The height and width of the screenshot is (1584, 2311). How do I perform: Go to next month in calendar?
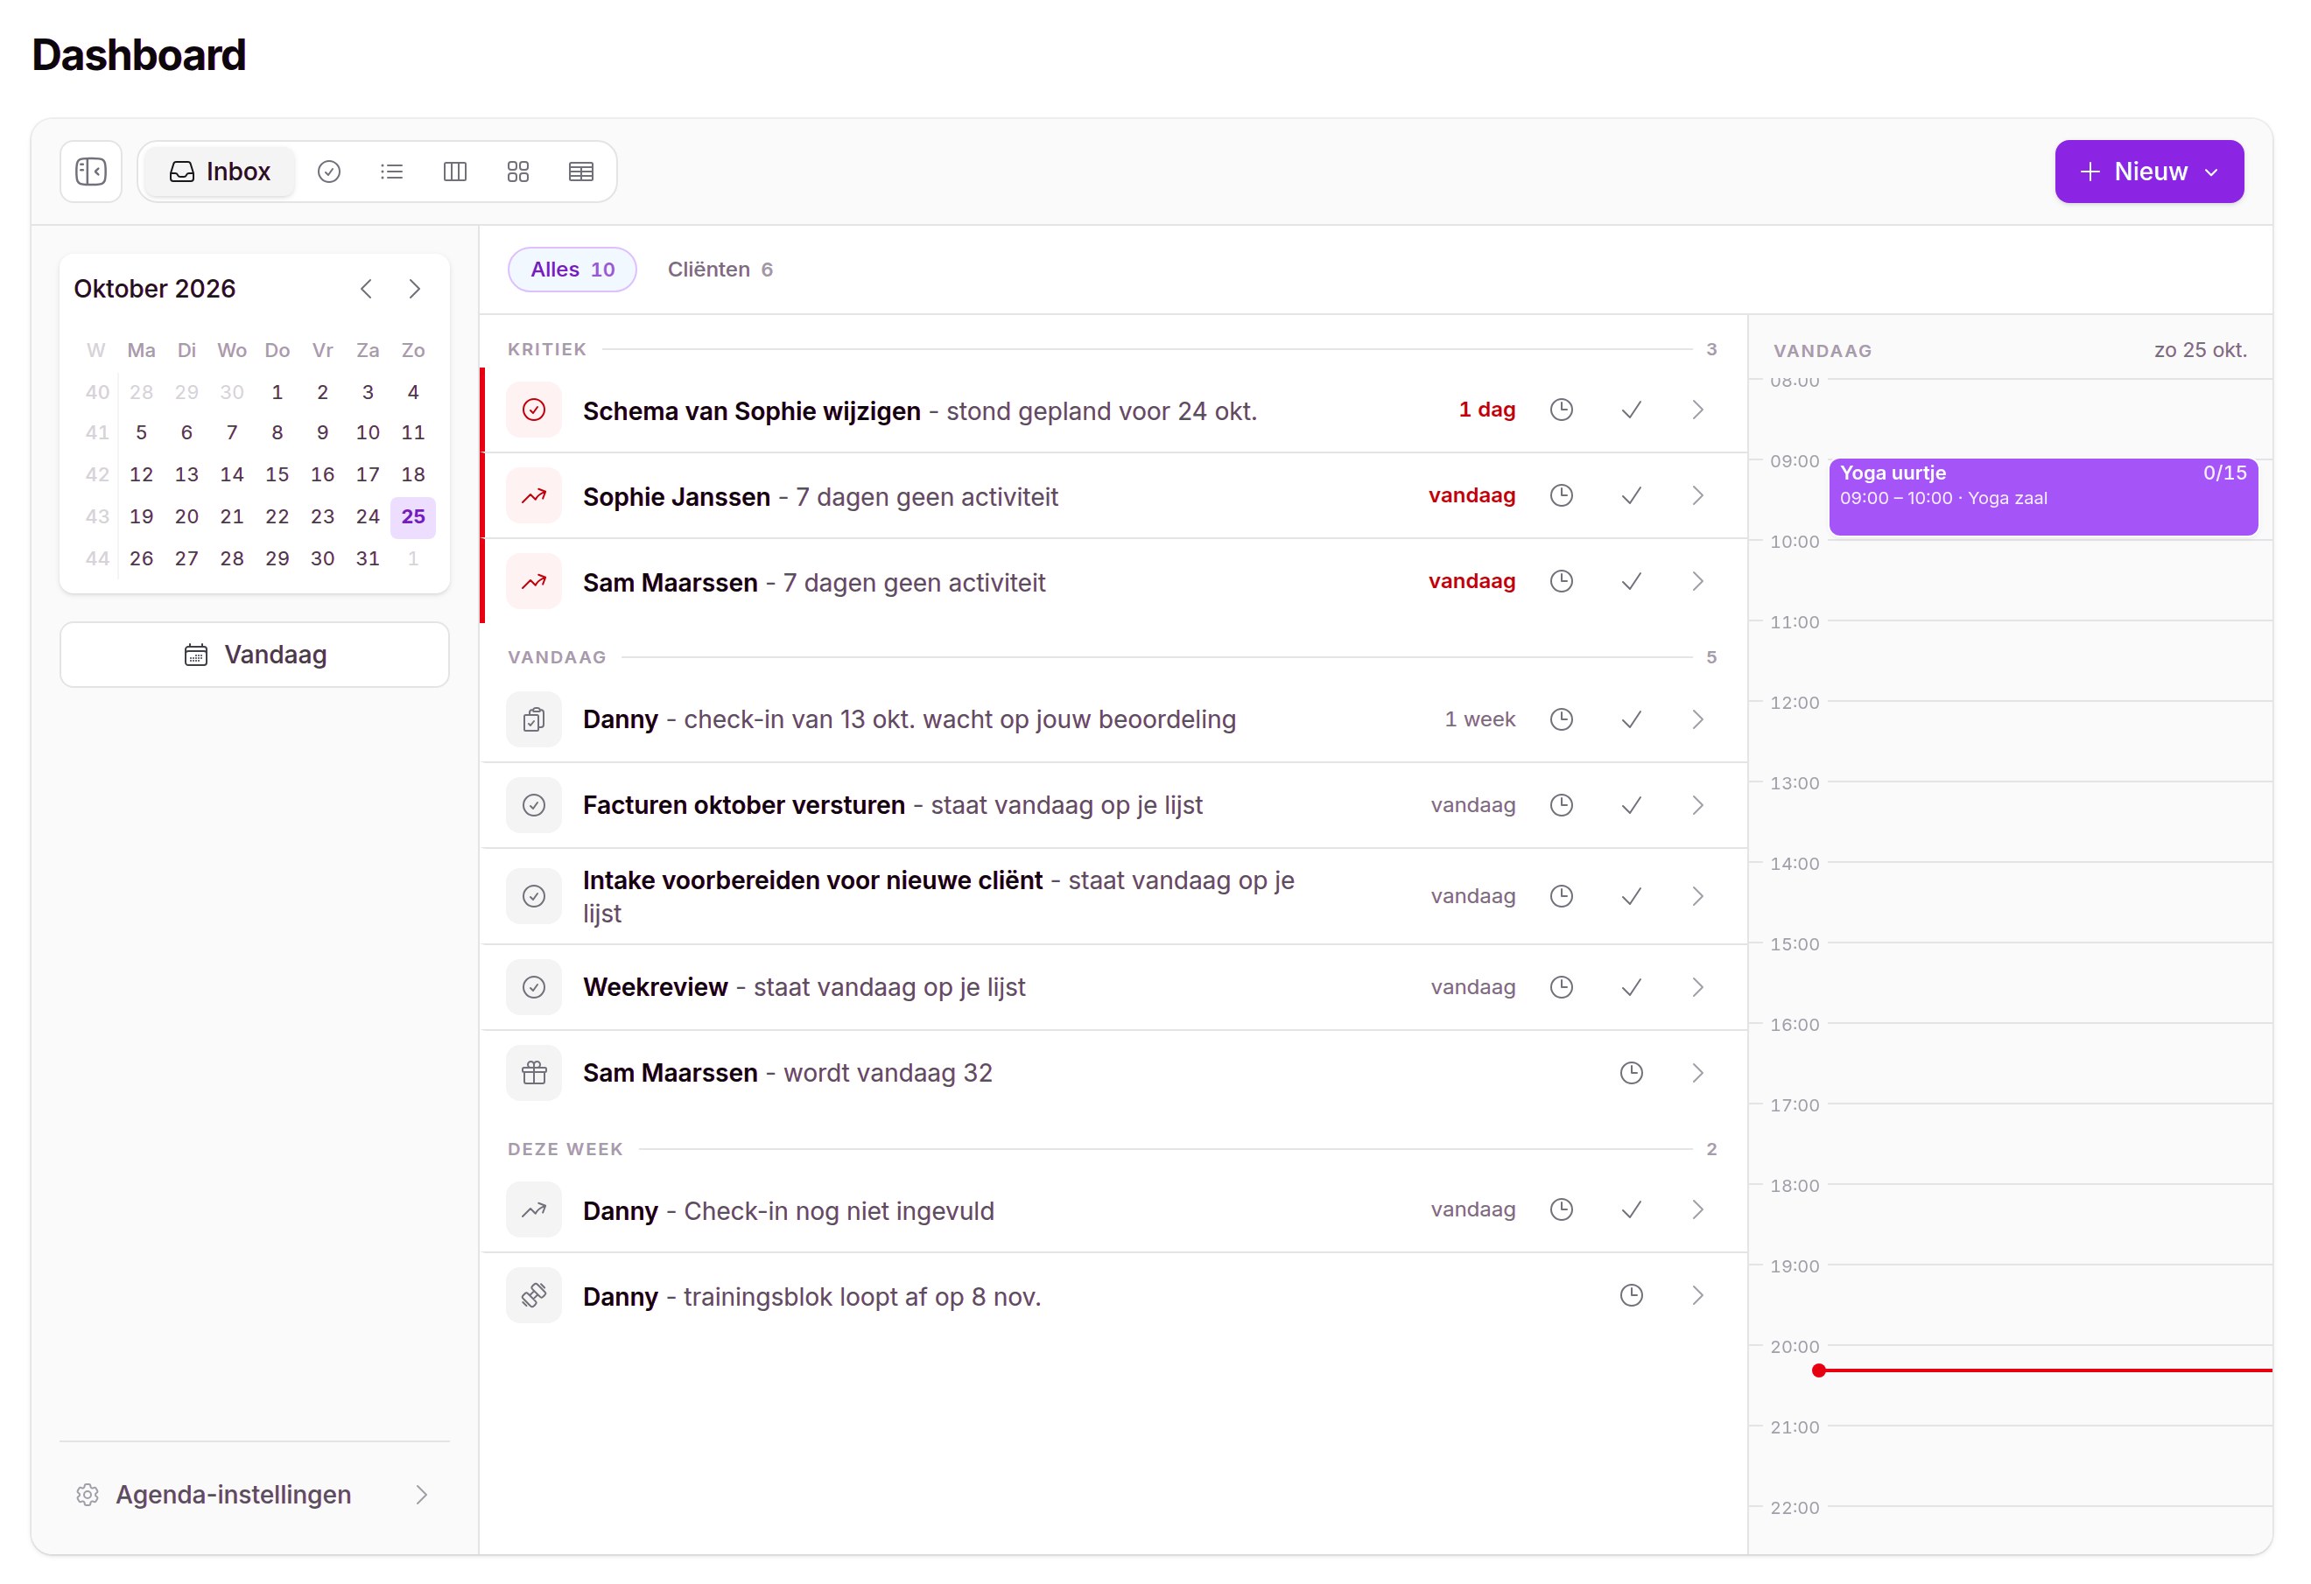[x=415, y=289]
